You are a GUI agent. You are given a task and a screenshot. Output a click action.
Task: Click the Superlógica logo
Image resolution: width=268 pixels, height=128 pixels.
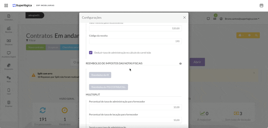[22, 5]
